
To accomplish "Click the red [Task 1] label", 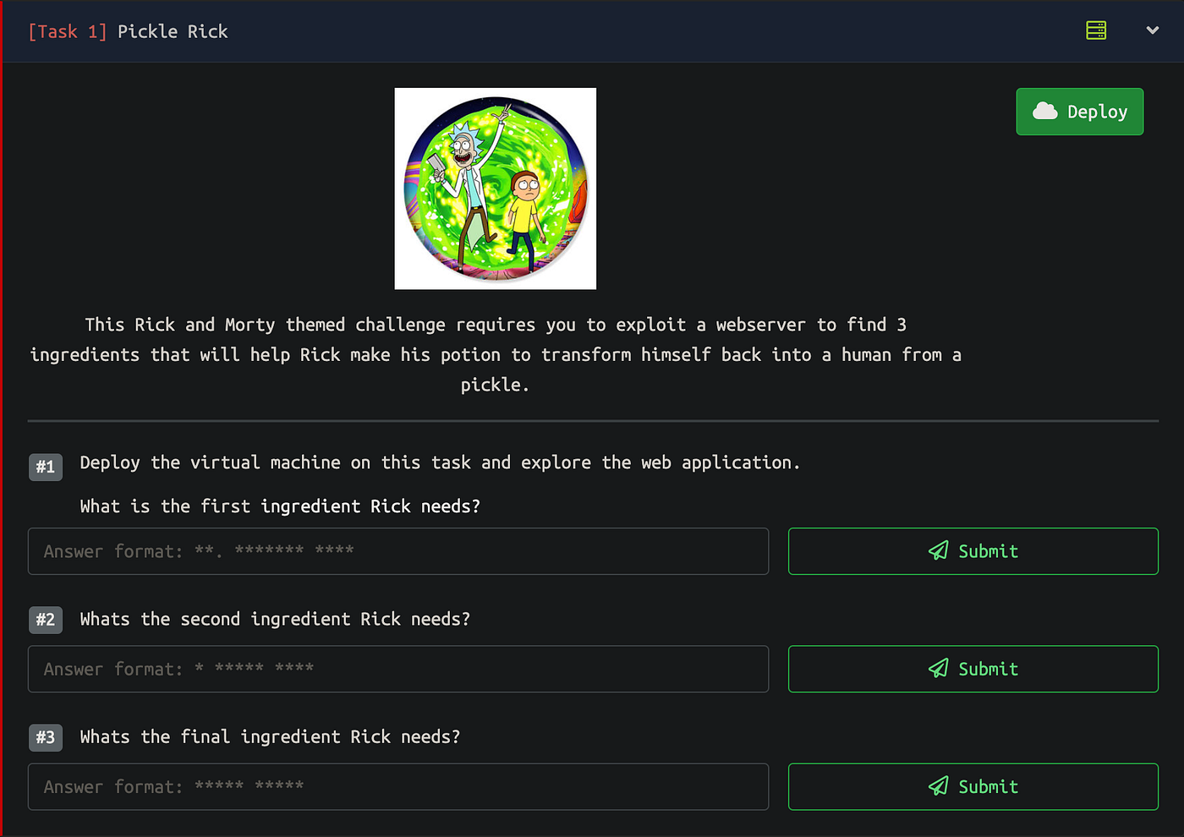I will point(68,31).
